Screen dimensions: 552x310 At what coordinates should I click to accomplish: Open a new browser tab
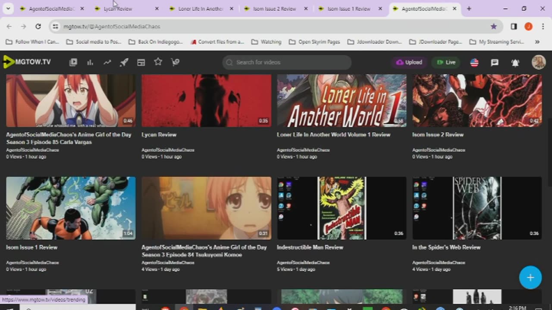(x=469, y=9)
